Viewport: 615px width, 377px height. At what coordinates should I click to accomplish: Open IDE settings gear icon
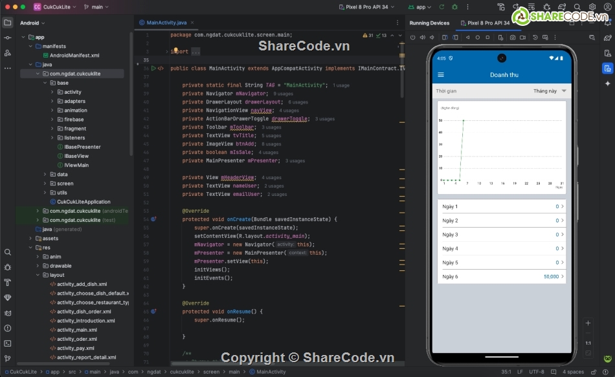tap(592, 7)
